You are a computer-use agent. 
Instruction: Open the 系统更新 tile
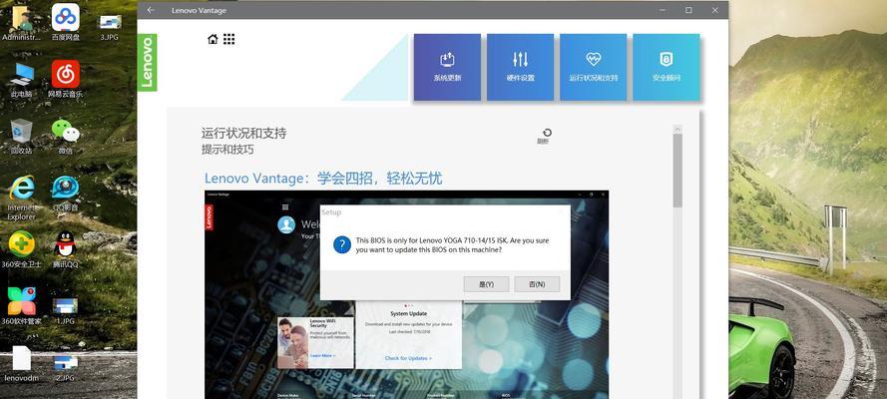coord(447,67)
